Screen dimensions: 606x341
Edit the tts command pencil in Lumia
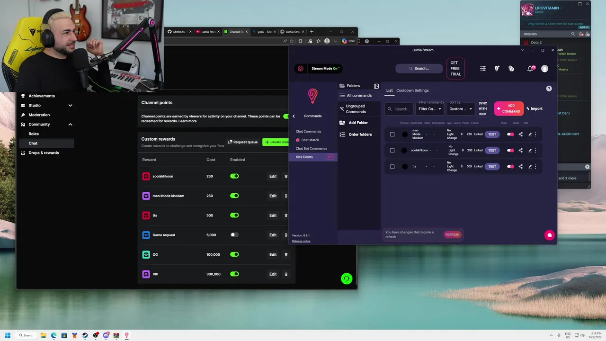(530, 167)
